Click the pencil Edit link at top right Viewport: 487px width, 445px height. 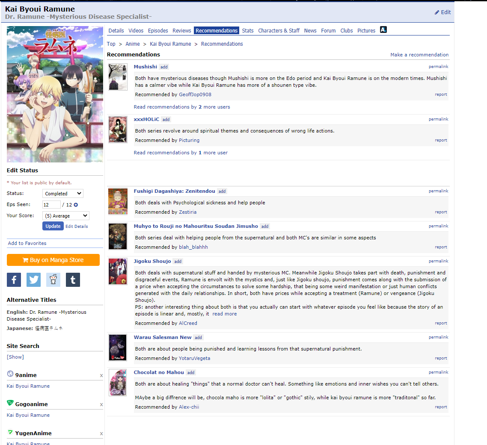[442, 12]
